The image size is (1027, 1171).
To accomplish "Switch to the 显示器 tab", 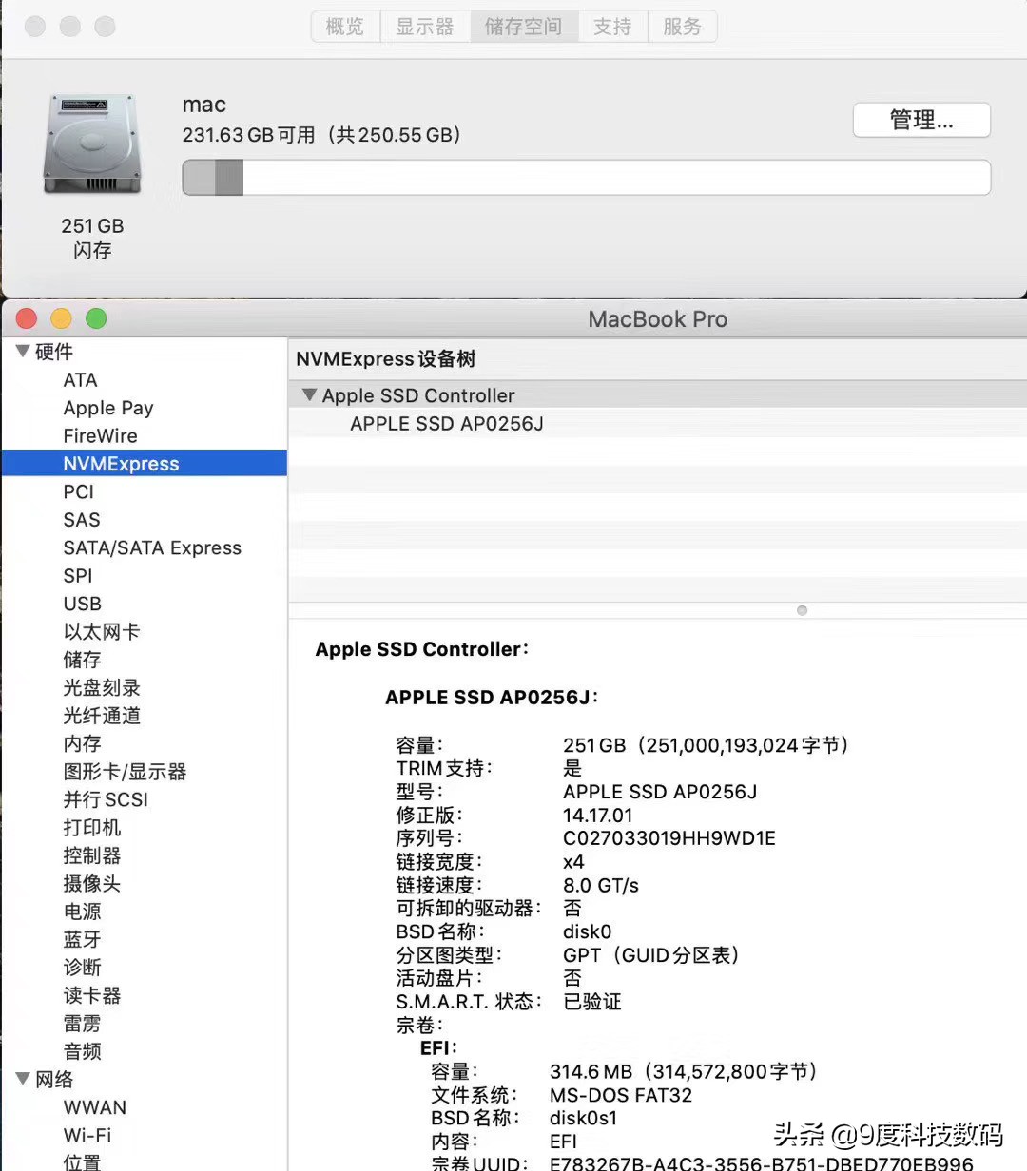I will (425, 26).
